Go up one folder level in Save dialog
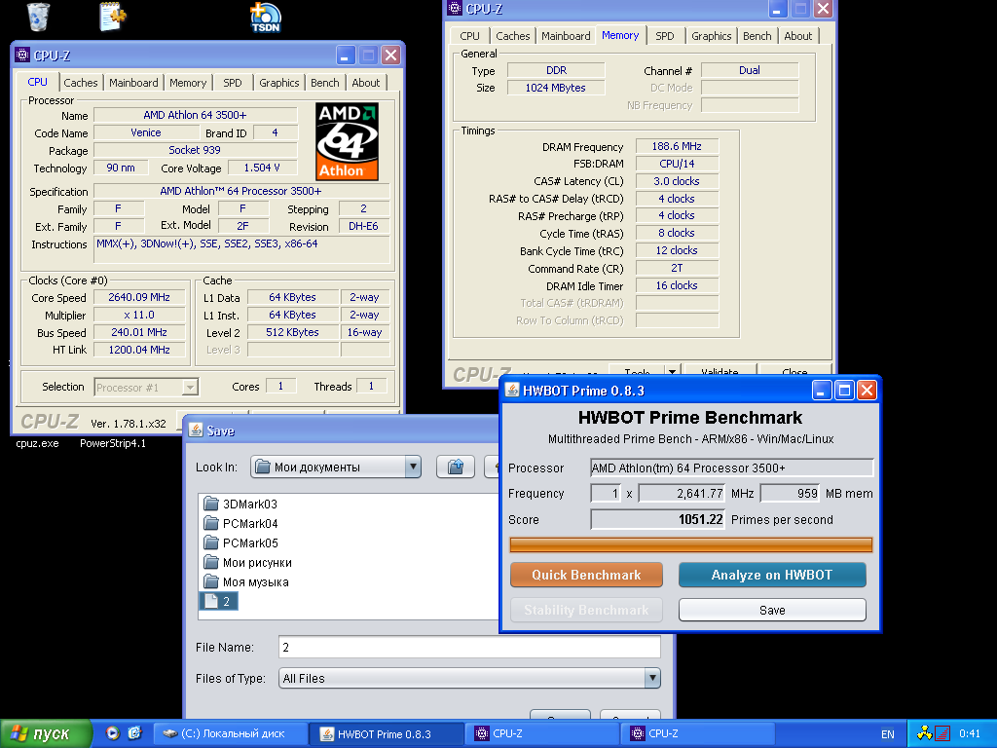The height and width of the screenshot is (748, 997). [456, 467]
